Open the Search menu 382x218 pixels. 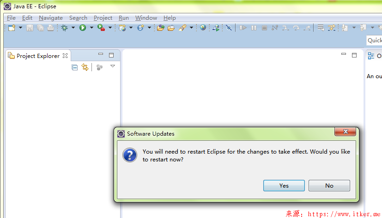(78, 18)
